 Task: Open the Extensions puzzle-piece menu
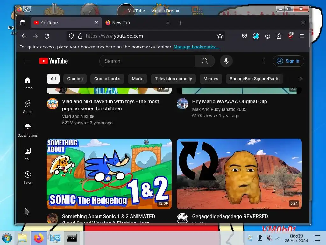point(279,36)
